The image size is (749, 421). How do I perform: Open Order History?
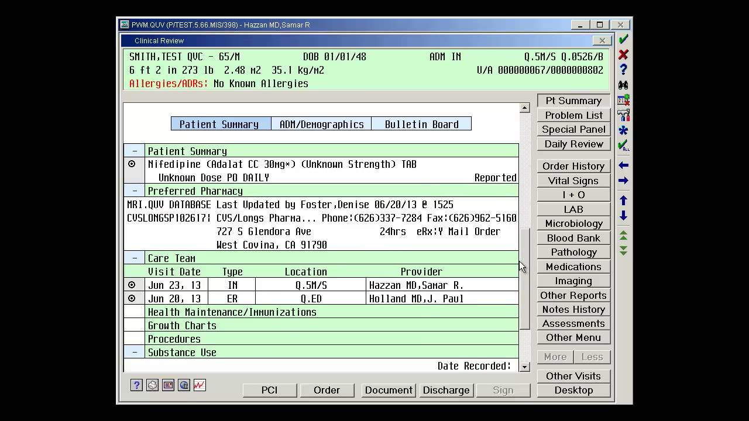(573, 166)
